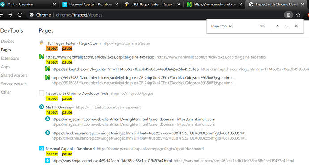
Task: Click pause under Inspect with Chrome Developer Tools
Action: coord(67,98)
